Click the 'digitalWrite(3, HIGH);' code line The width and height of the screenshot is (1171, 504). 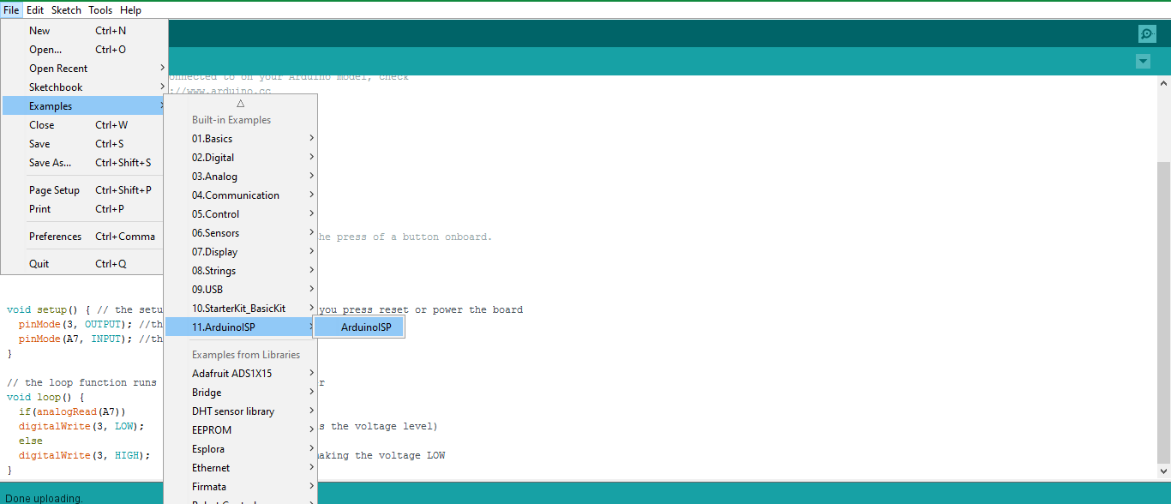click(84, 456)
